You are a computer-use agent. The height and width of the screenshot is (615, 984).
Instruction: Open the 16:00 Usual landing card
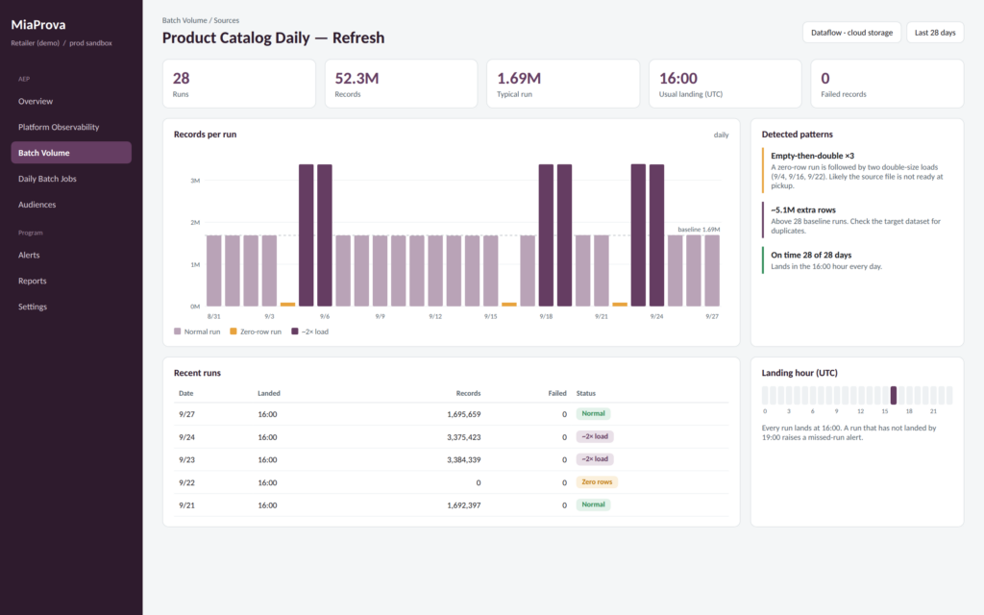click(x=725, y=85)
